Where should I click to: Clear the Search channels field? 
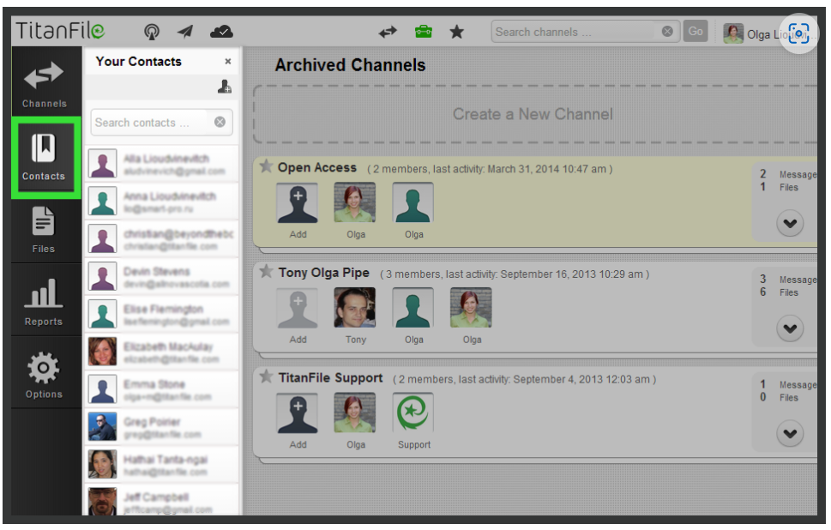[x=667, y=31]
